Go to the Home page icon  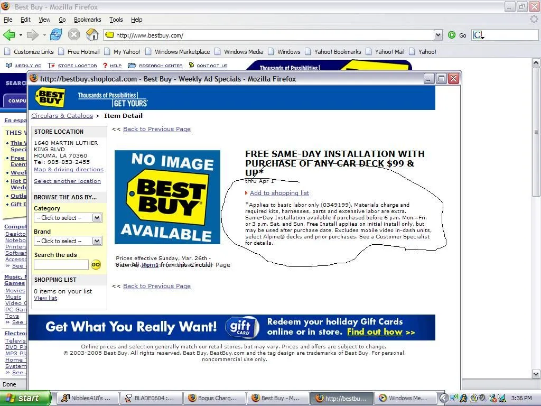coord(92,34)
